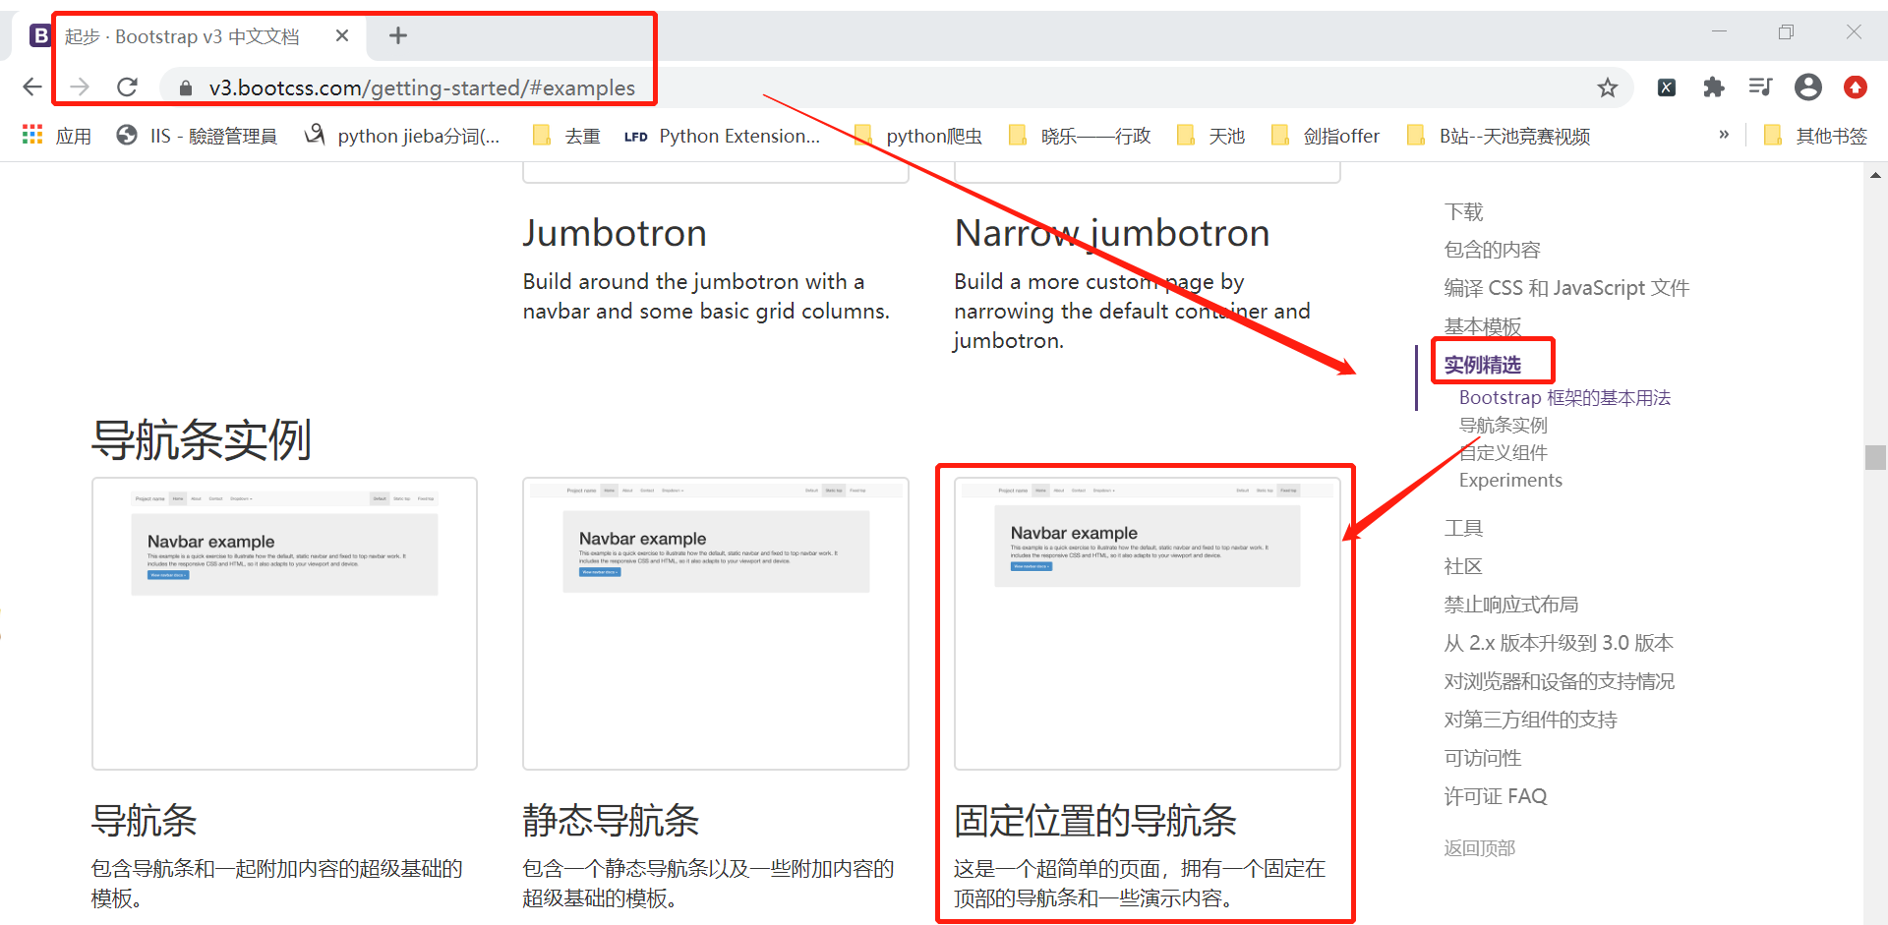Go to 对第三方组件的支持
Screen dimensions: 1888x925
click(1530, 720)
